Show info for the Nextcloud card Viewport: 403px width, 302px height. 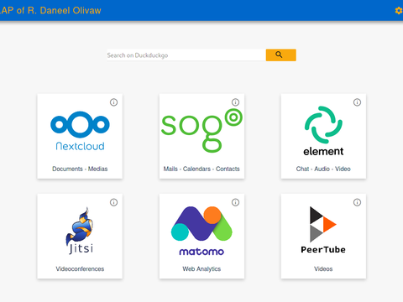(113, 102)
